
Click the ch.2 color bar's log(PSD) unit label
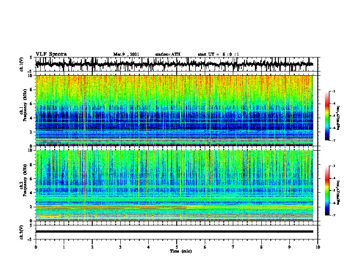(339, 193)
